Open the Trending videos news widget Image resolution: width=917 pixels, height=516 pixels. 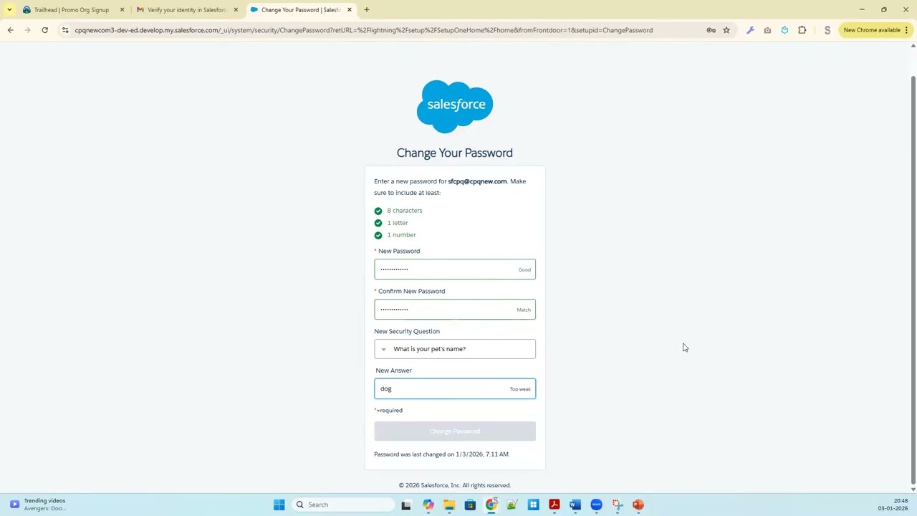(37, 505)
